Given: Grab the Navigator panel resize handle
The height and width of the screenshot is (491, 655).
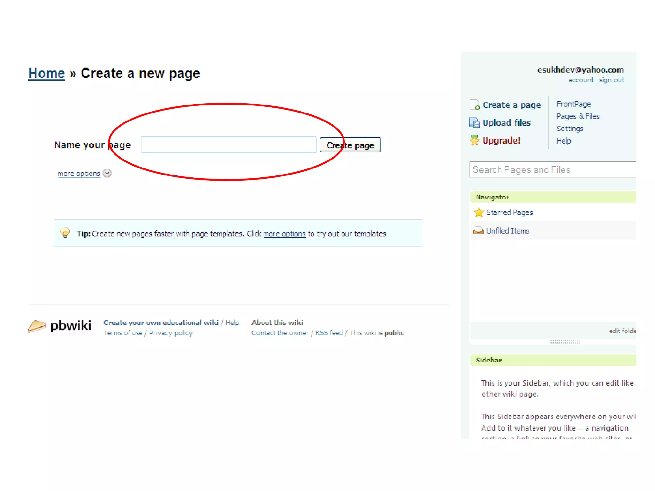Looking at the screenshot, I should point(565,342).
